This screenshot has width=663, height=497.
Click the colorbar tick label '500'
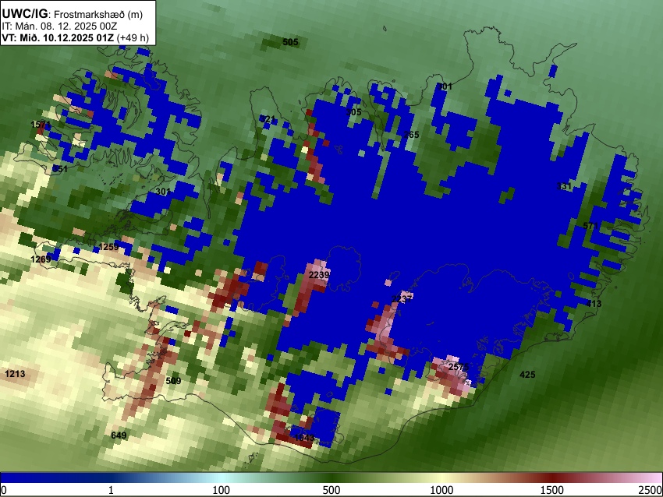[331, 490]
